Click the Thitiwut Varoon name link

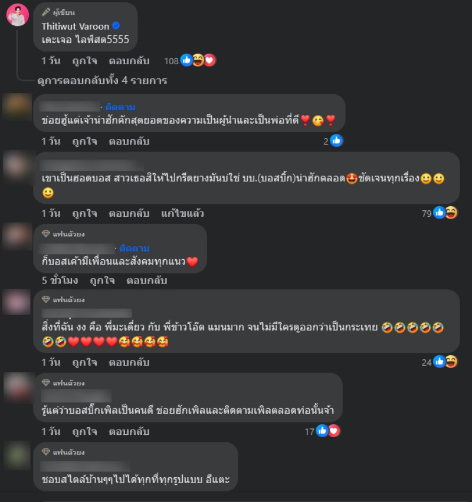76,27
